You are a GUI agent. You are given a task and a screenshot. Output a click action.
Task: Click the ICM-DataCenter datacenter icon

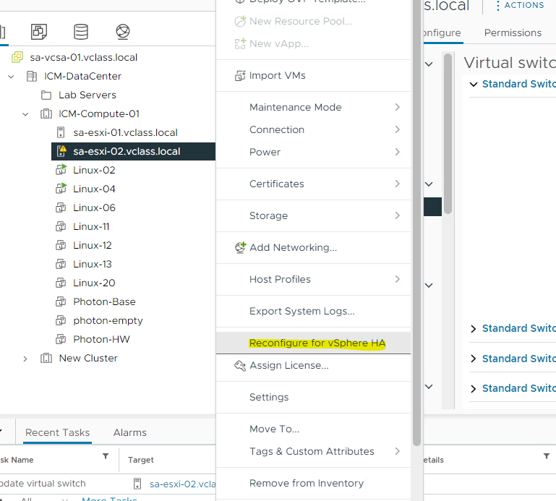(x=32, y=76)
